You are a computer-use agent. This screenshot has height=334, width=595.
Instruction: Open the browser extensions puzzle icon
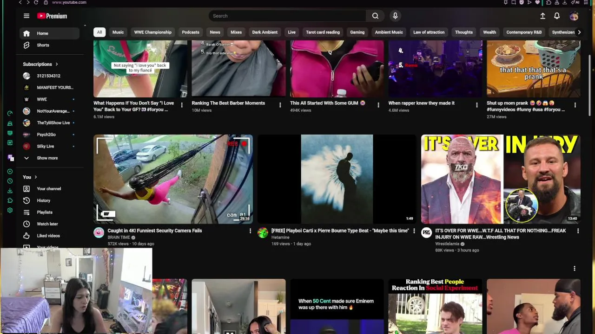[549, 2]
